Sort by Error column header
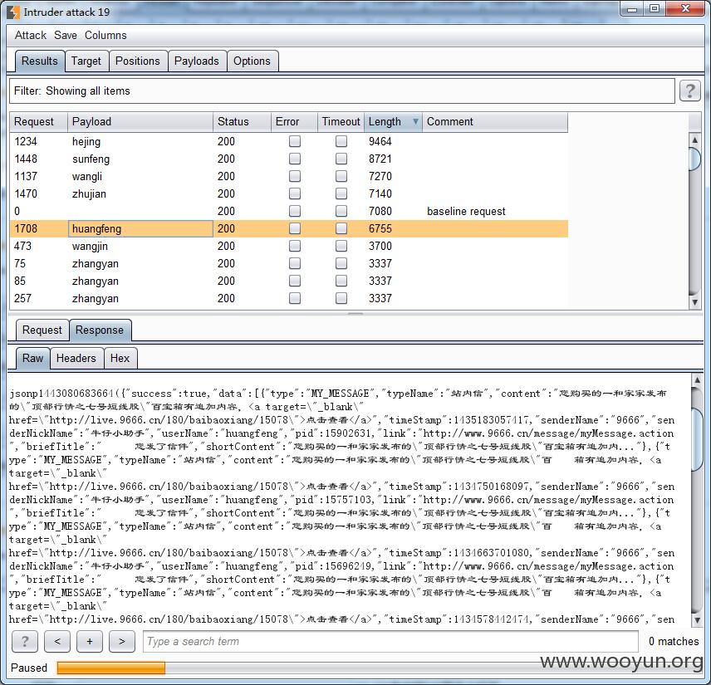The image size is (711, 685). pos(294,121)
